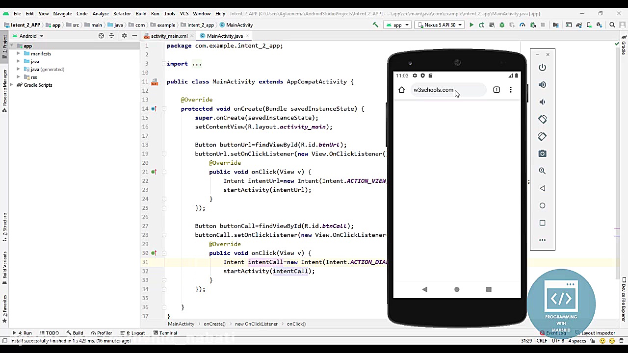
Task: Click the Make Project hammer icon
Action: [375, 25]
